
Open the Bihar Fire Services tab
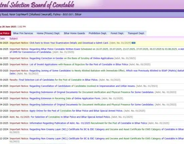(x=23, y=33)
